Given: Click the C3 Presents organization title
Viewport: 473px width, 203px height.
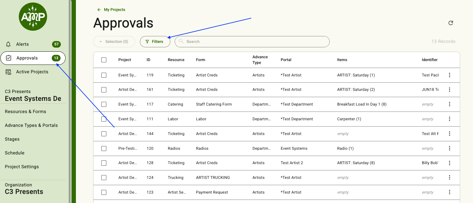Looking at the screenshot, I should click(x=24, y=192).
